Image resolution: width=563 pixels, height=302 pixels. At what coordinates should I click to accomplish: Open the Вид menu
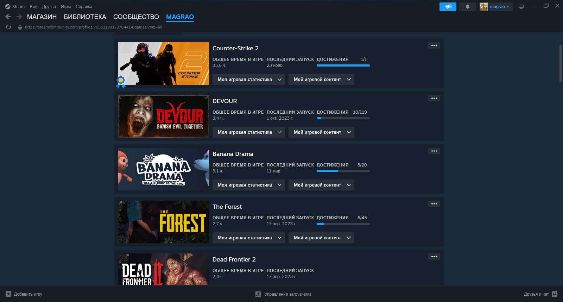(x=33, y=7)
